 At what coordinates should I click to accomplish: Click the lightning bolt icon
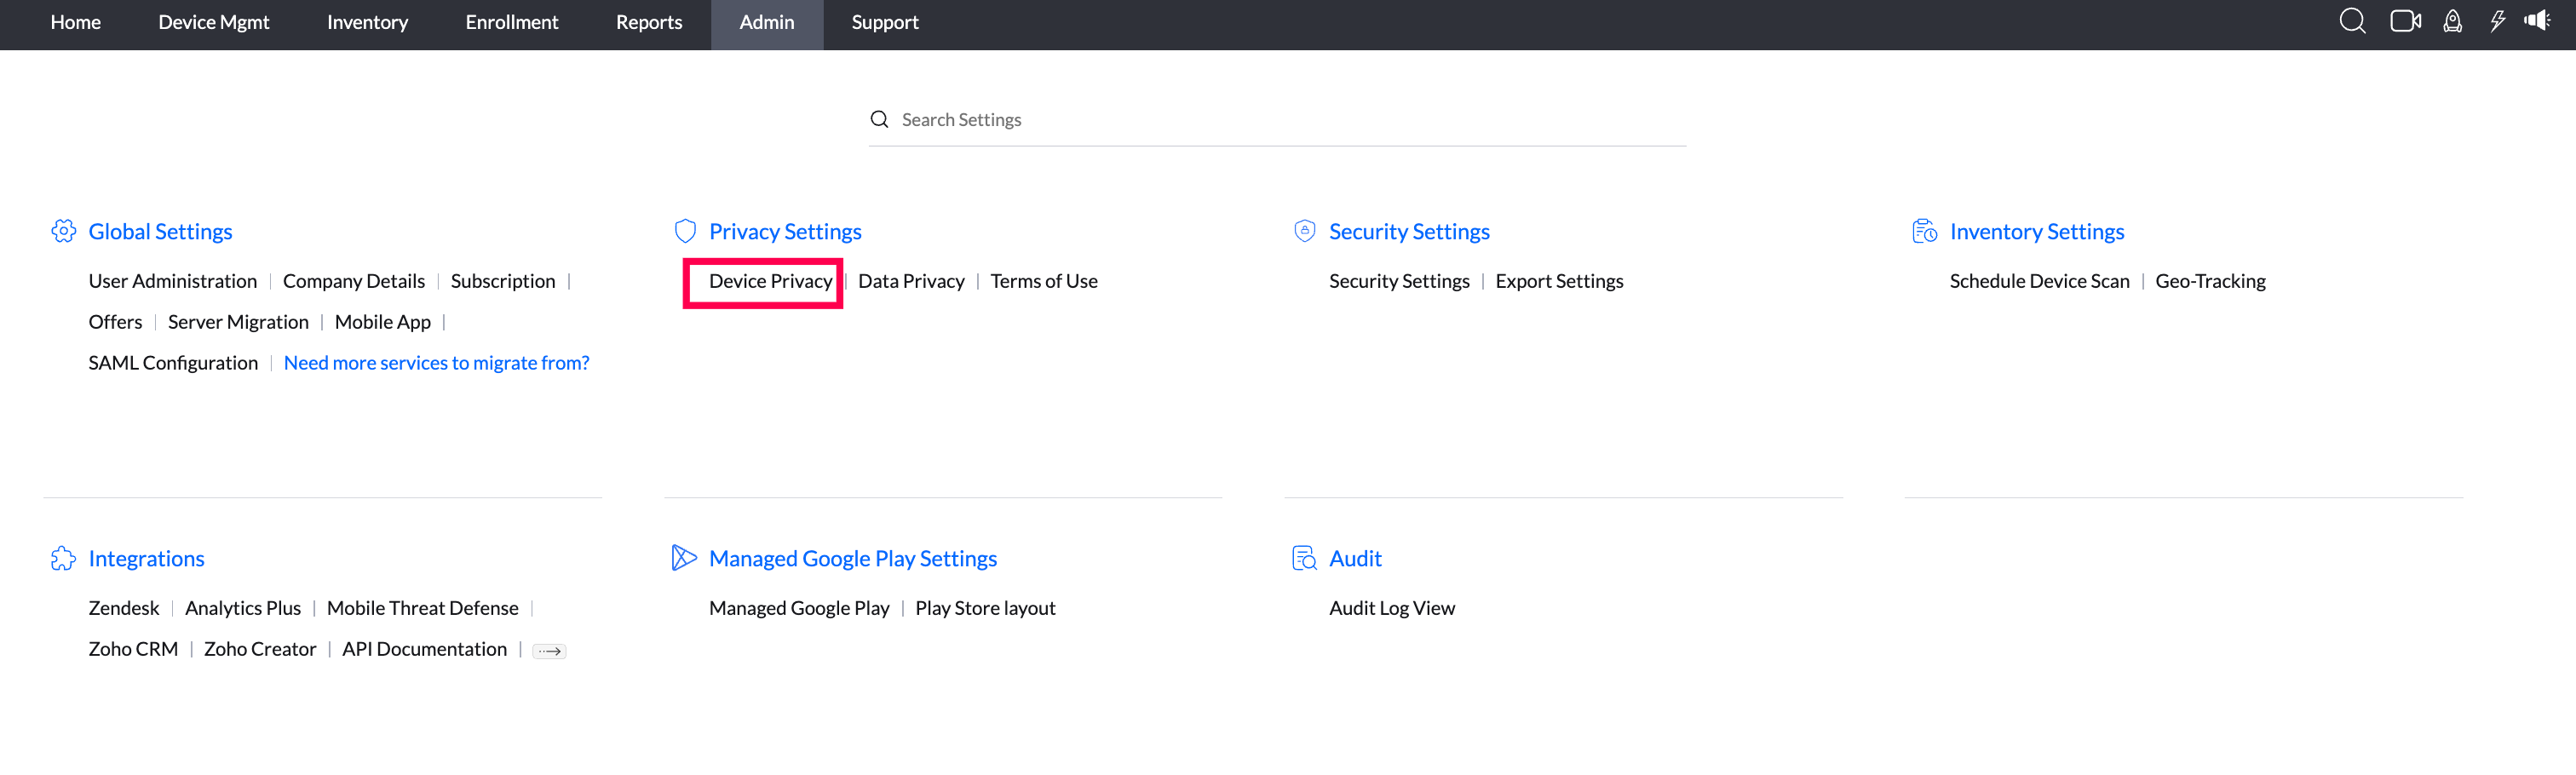[2497, 21]
